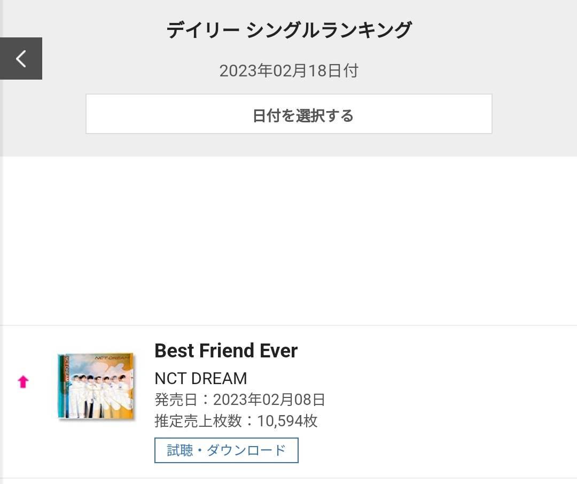Select the NCT DREAM artist name

[x=201, y=378]
